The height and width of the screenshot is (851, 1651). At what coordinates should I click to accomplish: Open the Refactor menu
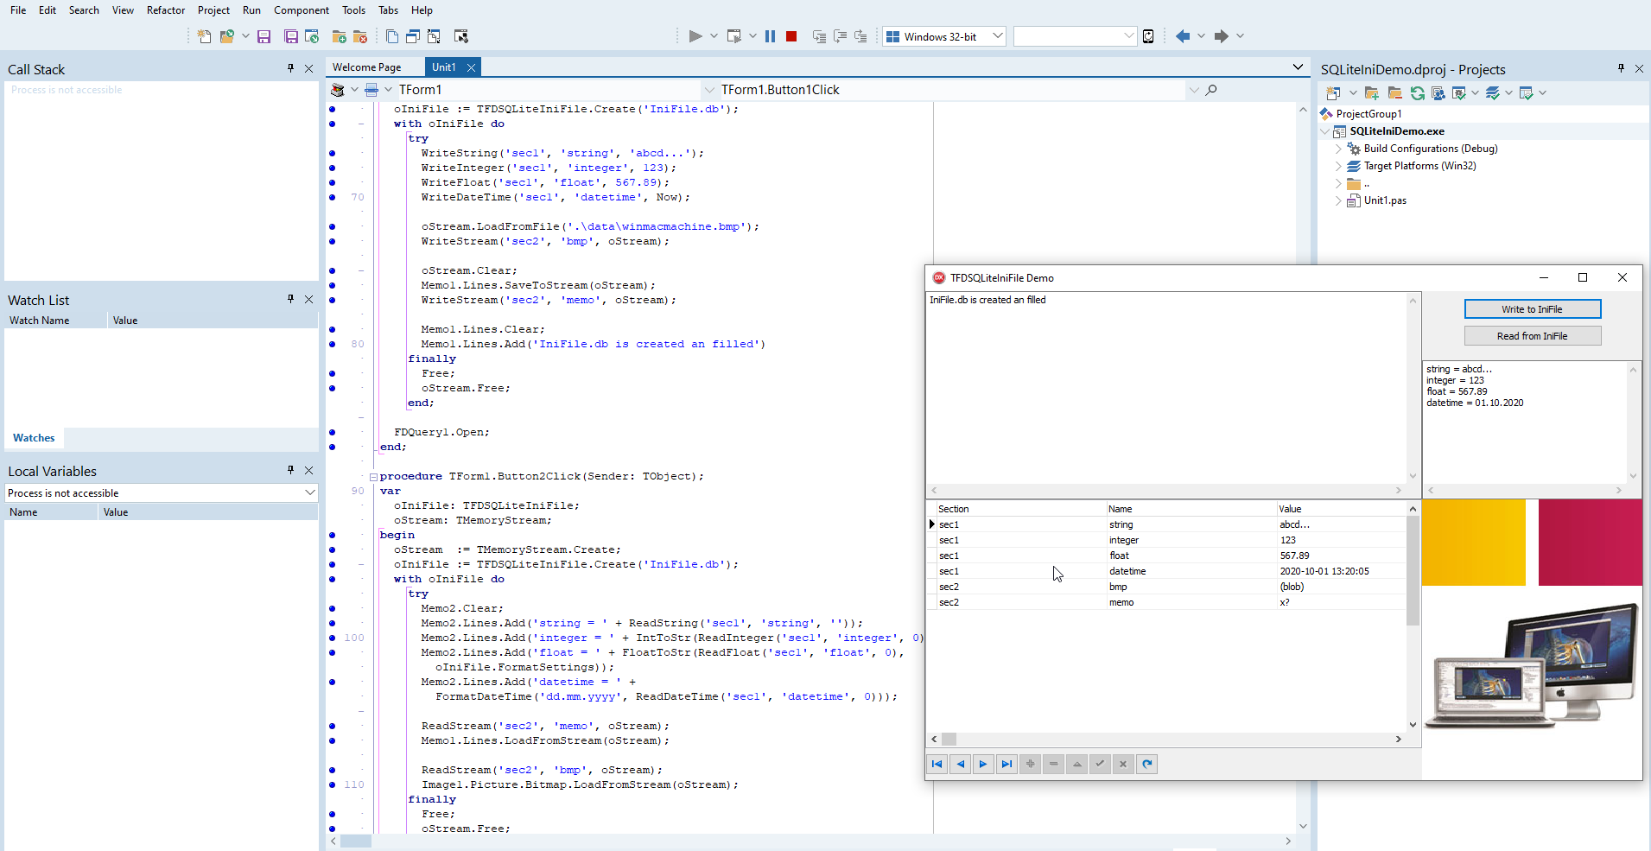click(x=166, y=10)
